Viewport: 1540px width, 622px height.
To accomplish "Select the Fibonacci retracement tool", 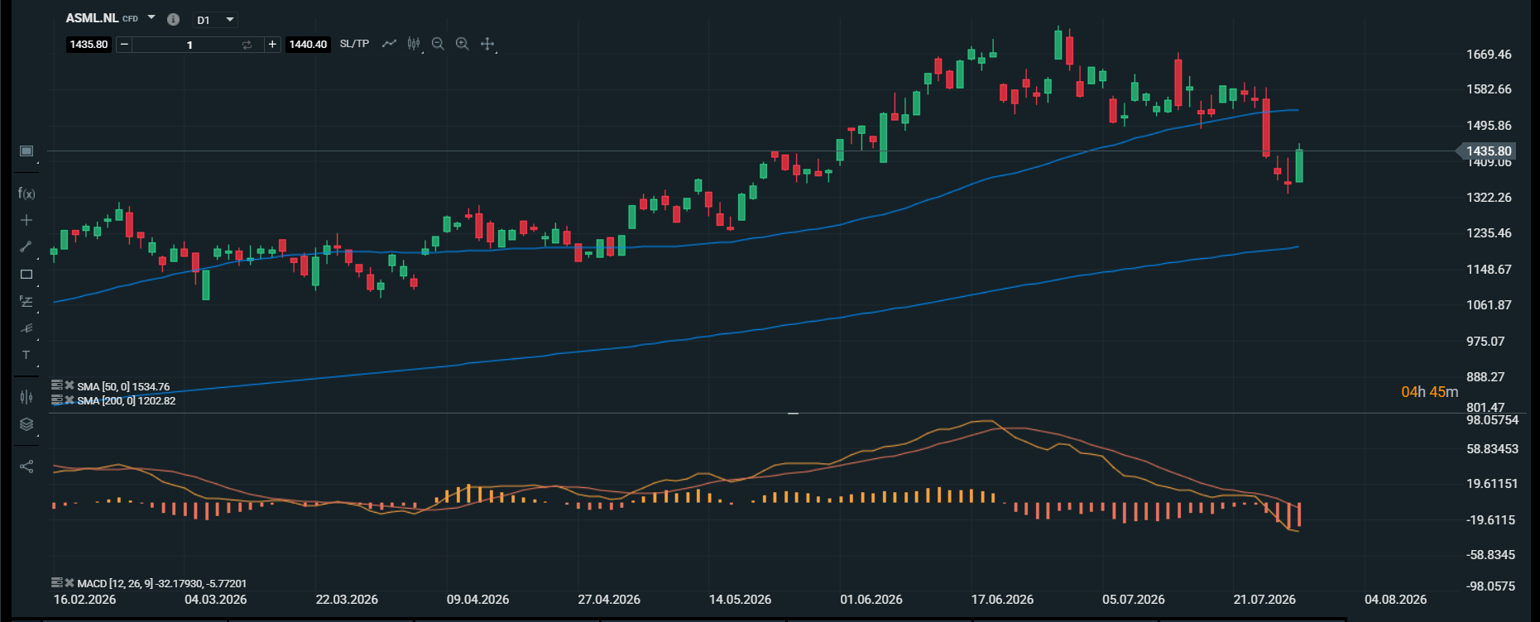I will pyautogui.click(x=26, y=302).
